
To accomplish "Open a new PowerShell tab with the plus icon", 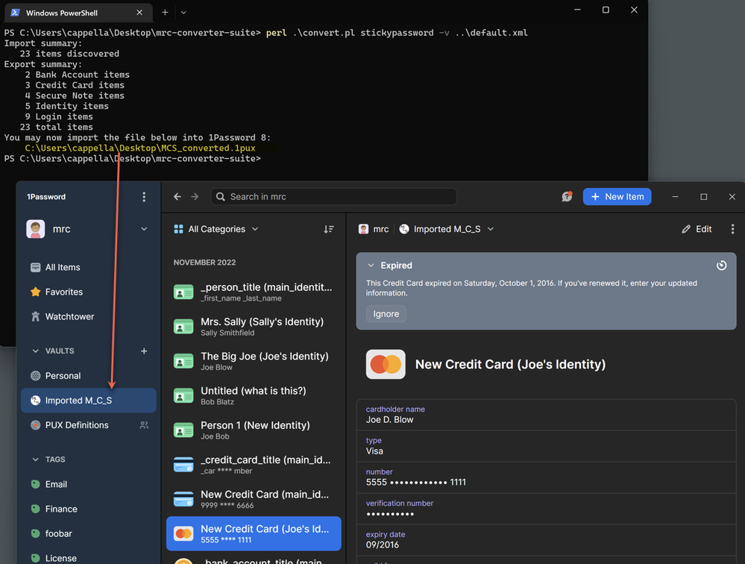I will coord(165,13).
